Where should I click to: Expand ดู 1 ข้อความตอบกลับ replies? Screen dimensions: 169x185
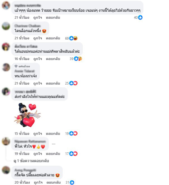click(31, 161)
